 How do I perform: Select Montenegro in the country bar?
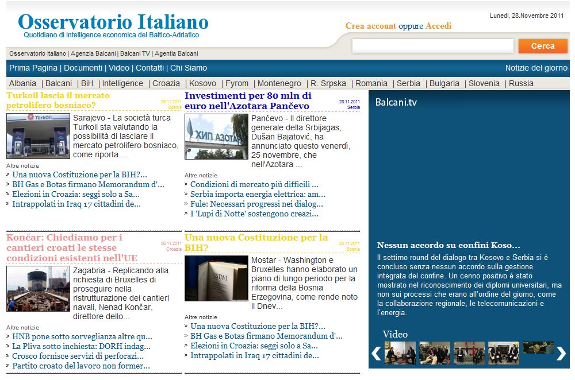pyautogui.click(x=279, y=83)
